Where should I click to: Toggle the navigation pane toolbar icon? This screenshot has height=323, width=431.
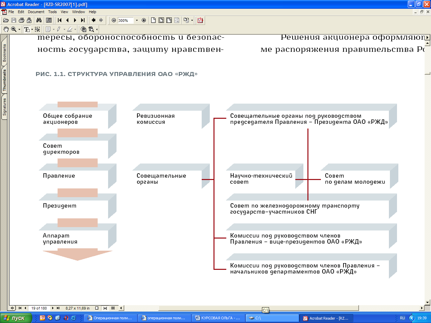49,21
